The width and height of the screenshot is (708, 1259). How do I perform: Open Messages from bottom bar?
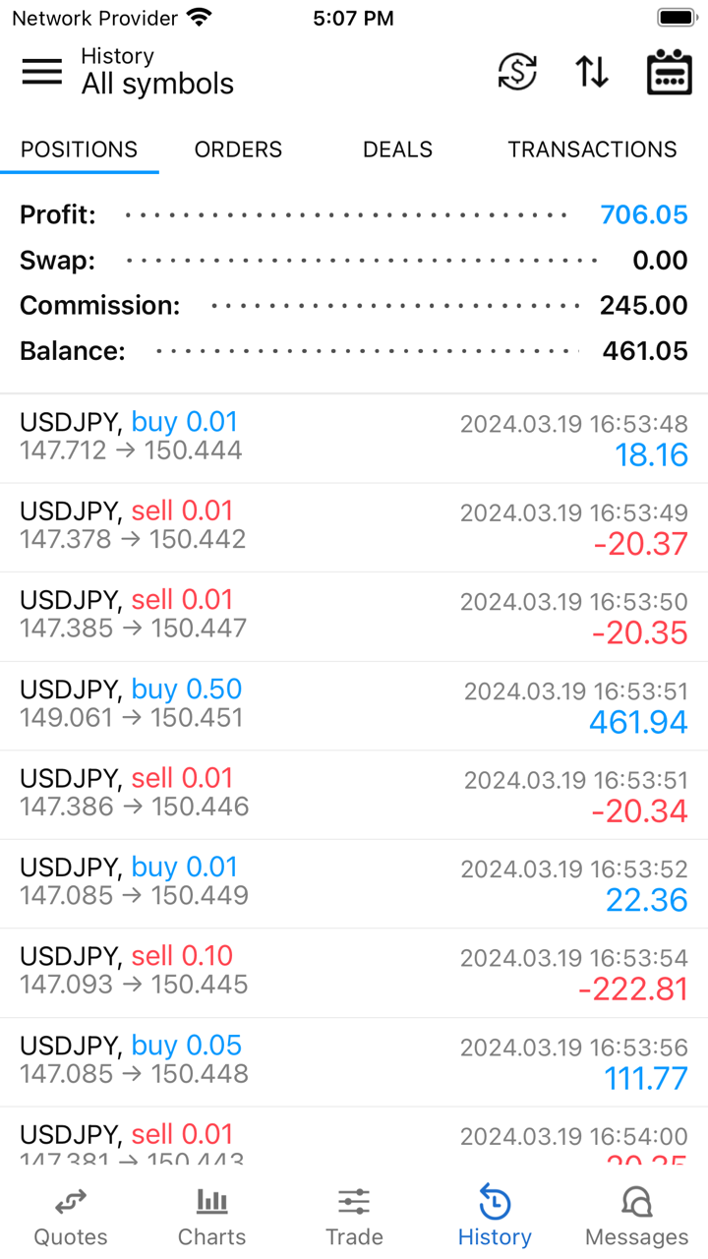(636, 1216)
